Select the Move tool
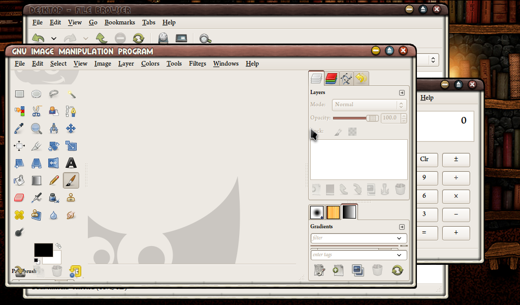Image resolution: width=520 pixels, height=305 pixels. click(x=71, y=129)
